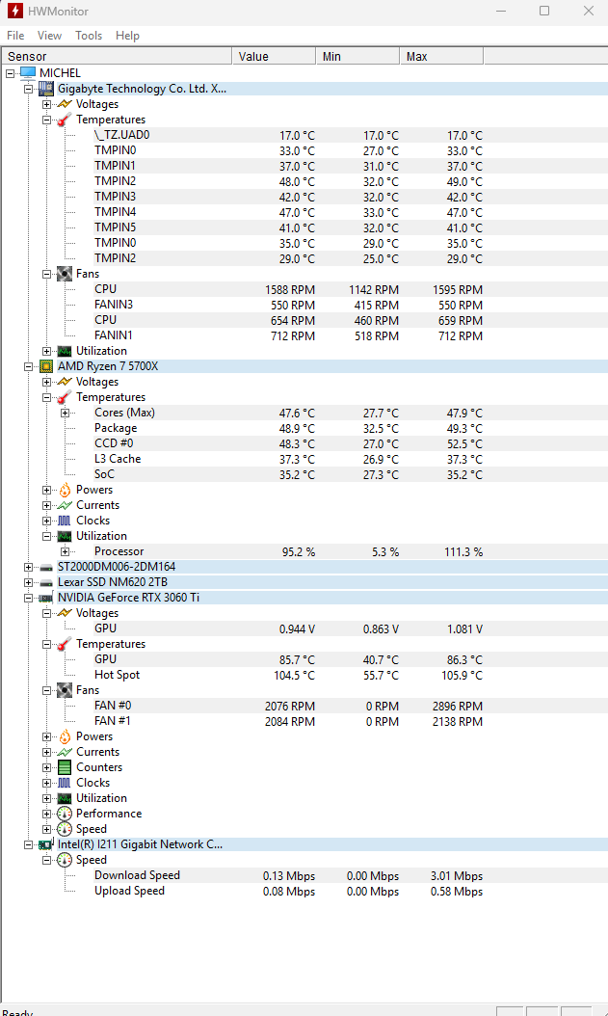The image size is (608, 1016).
Task: Click the HWMonitor lightning app icon
Action: click(14, 11)
